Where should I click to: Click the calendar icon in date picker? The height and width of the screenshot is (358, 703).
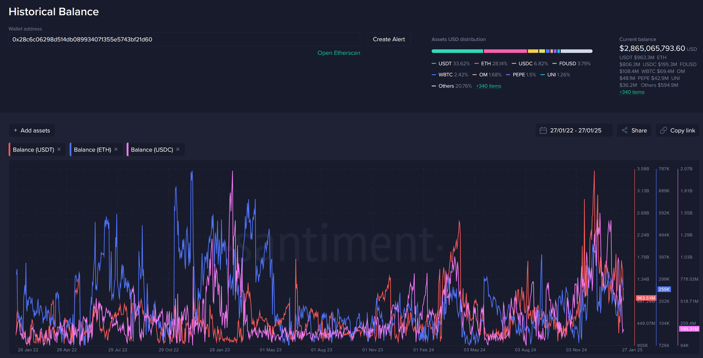coord(543,130)
